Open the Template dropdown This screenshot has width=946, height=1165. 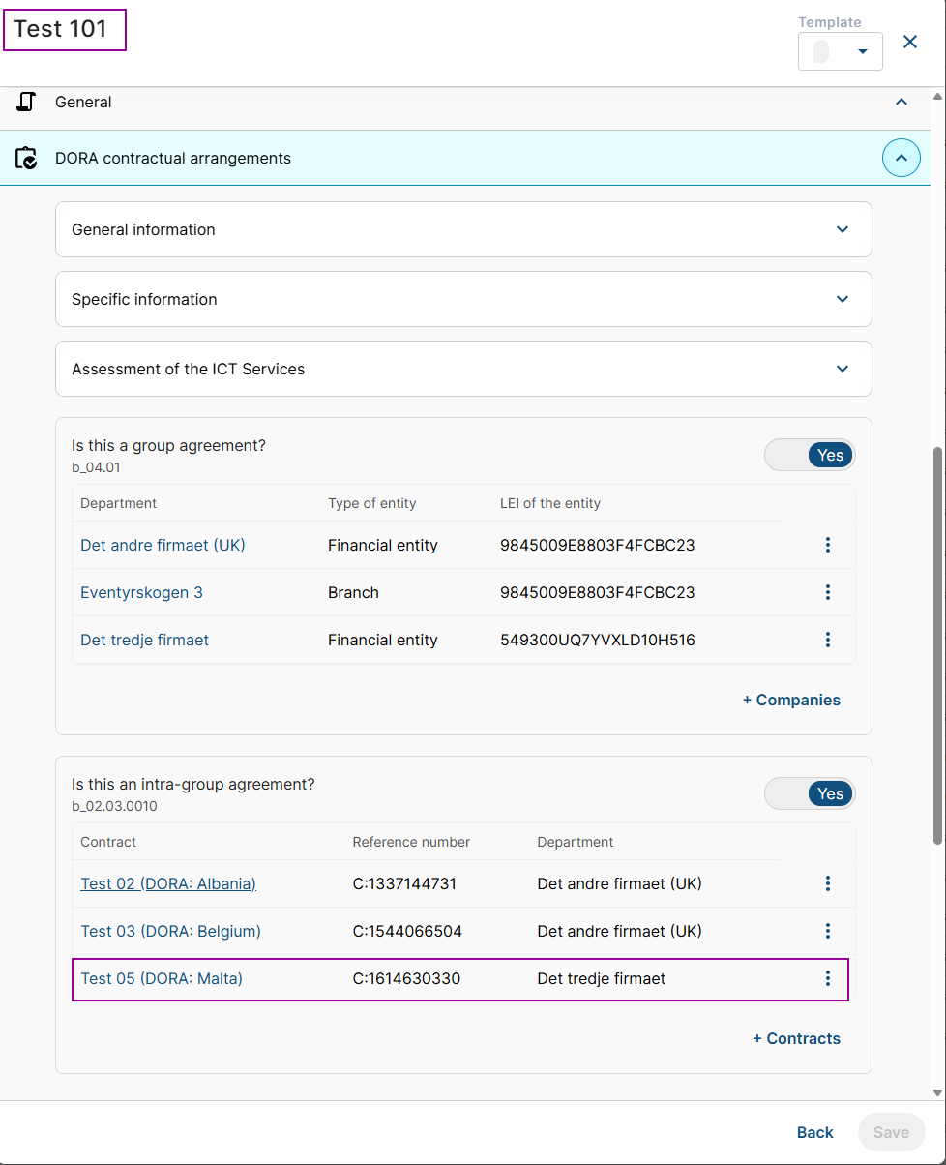click(x=840, y=51)
